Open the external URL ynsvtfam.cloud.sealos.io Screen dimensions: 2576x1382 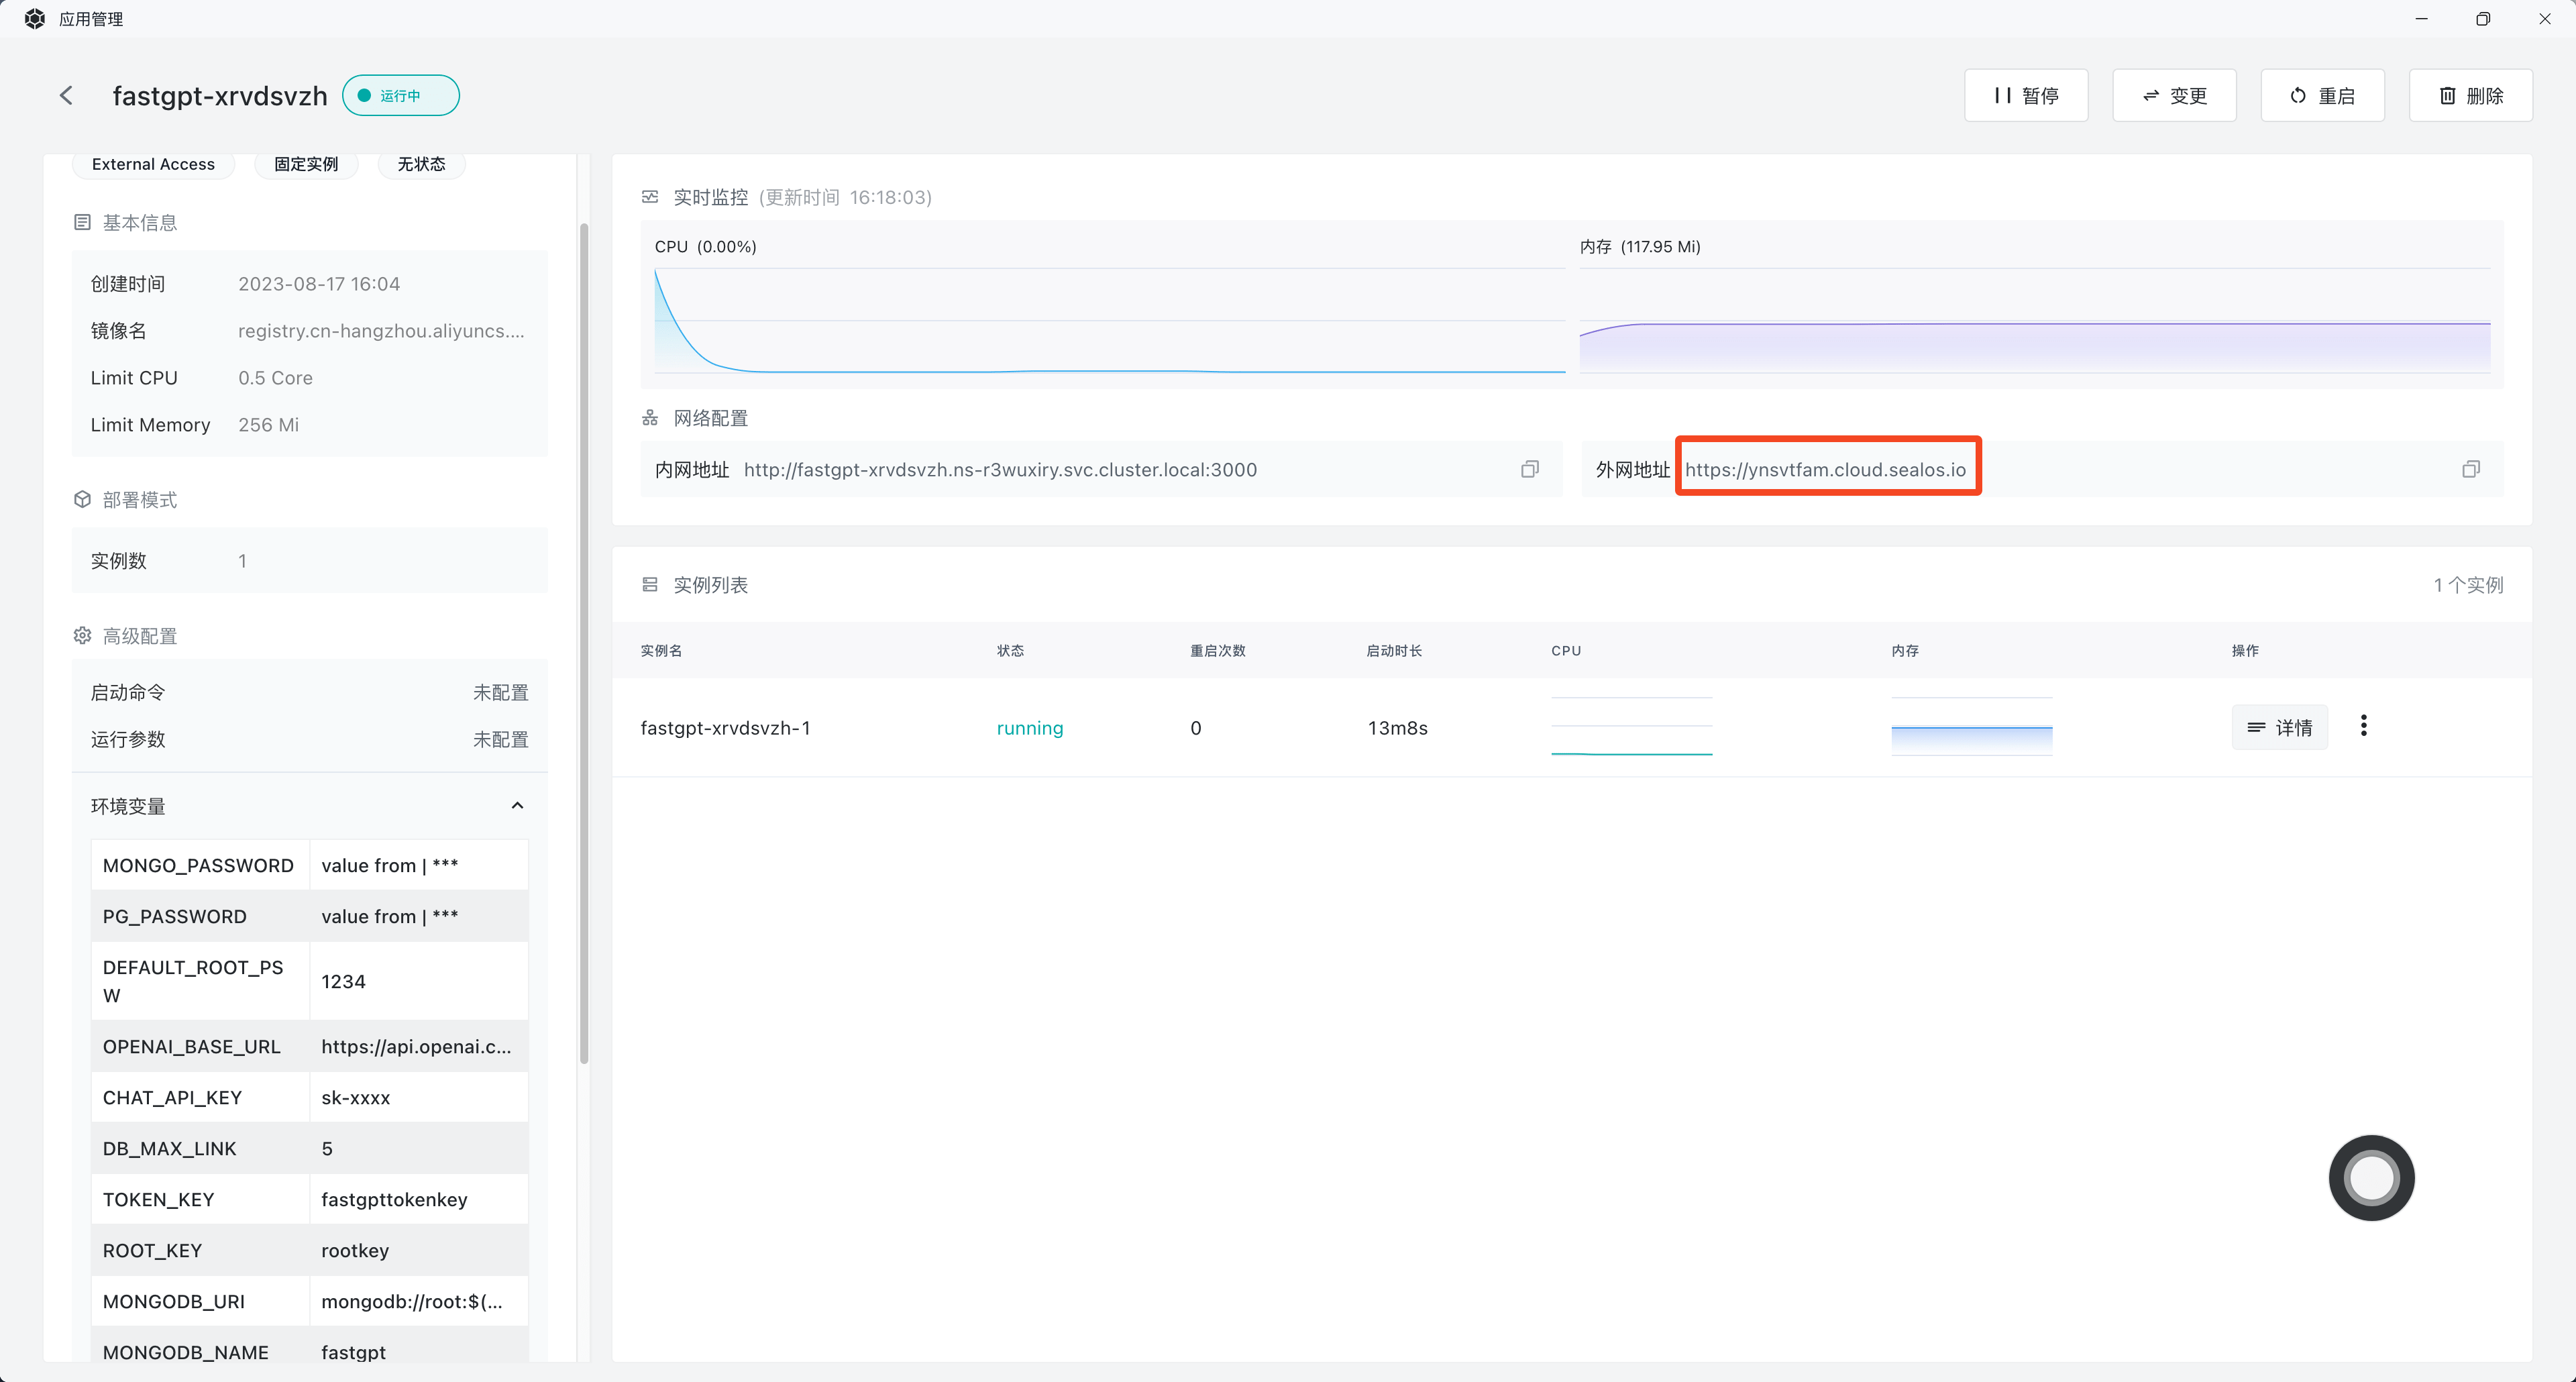pyautogui.click(x=1825, y=469)
